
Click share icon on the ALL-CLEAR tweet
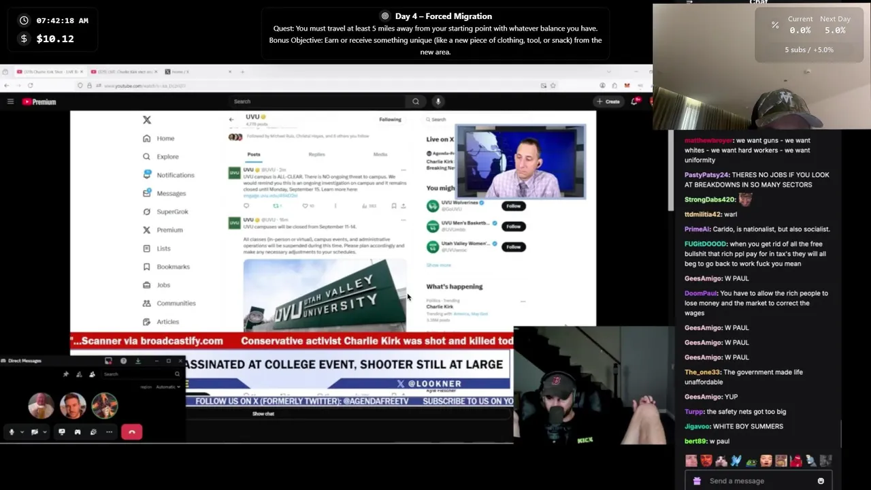(x=404, y=206)
